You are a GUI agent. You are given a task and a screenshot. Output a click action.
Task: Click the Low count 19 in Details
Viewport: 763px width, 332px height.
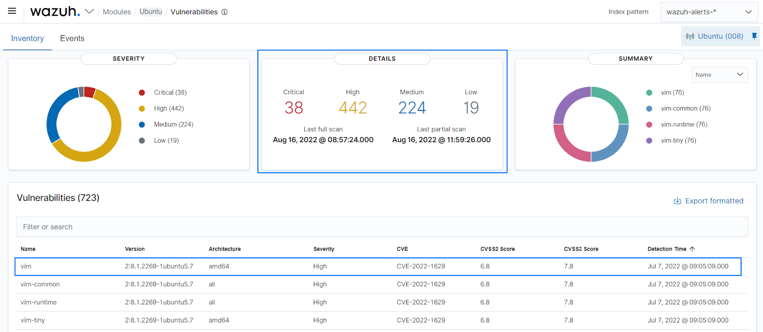pos(471,108)
